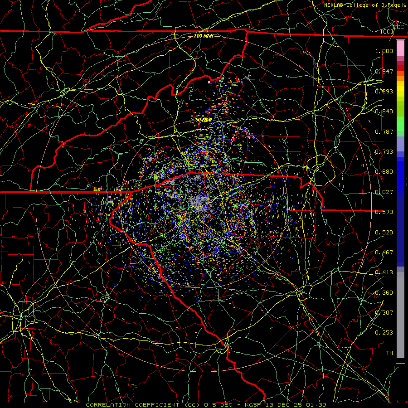Click the 0.680 scale value
Image resolution: width=408 pixels, height=408 pixels.
(x=384, y=172)
